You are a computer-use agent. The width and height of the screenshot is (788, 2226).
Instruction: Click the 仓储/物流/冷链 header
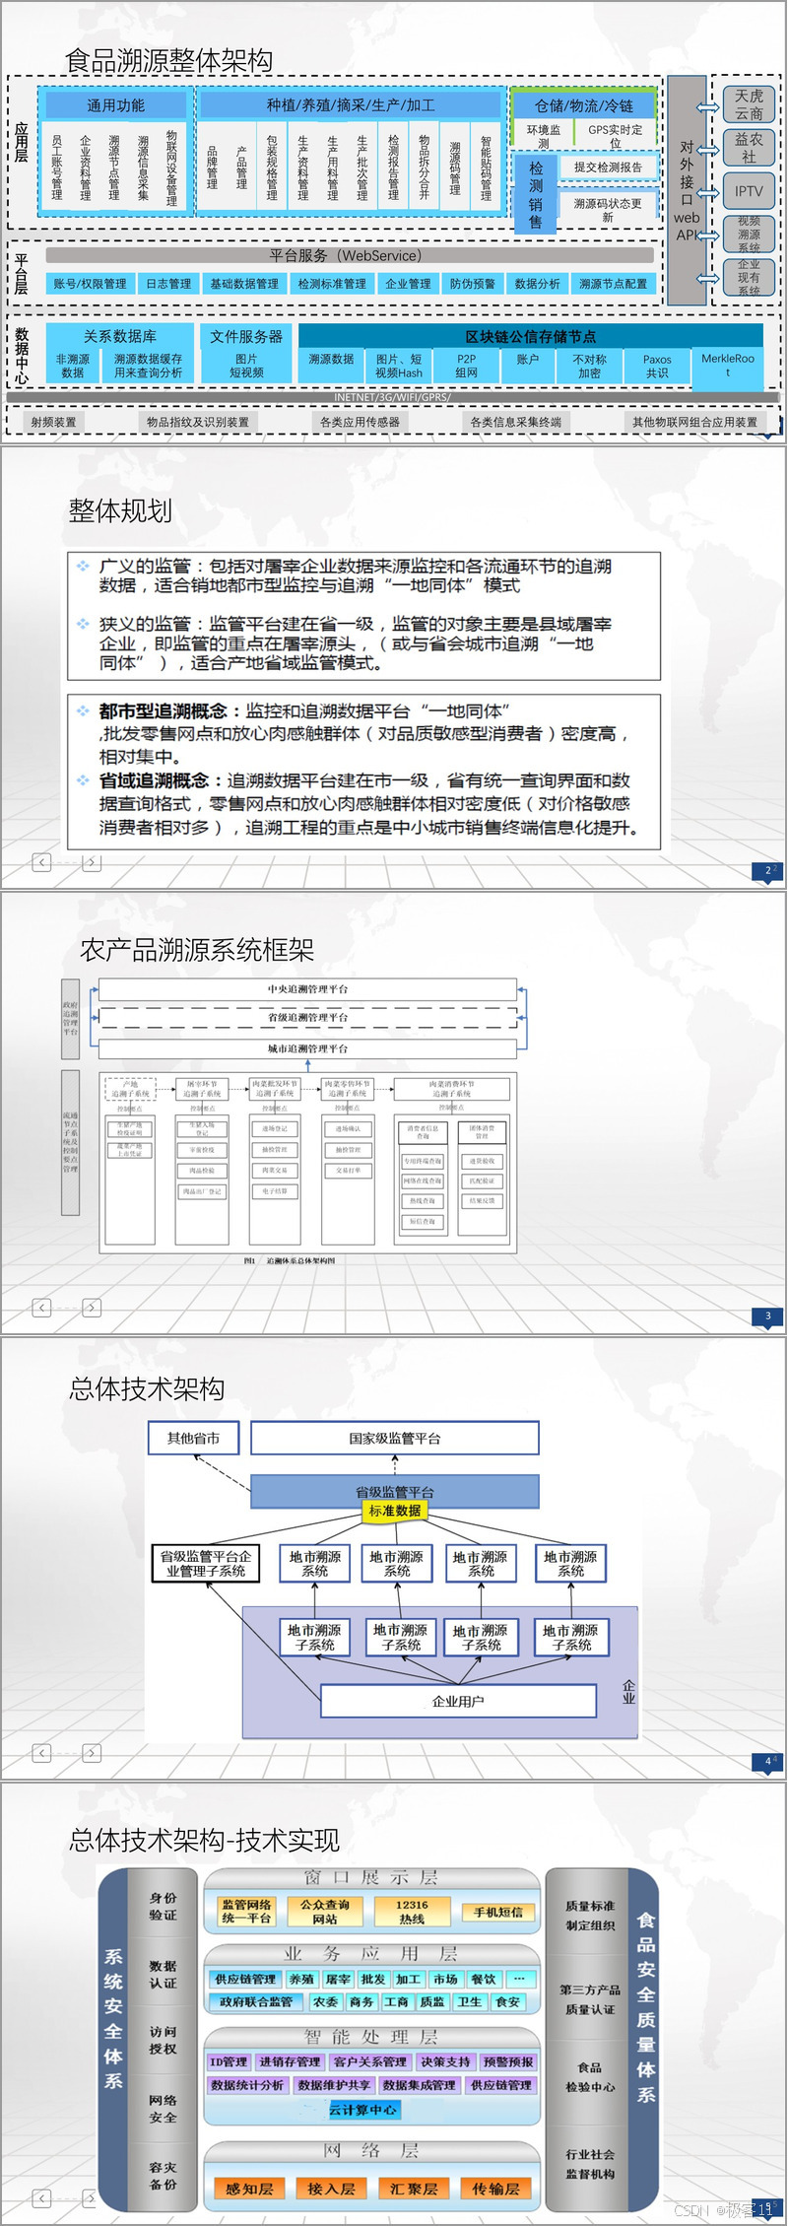pos(584,105)
